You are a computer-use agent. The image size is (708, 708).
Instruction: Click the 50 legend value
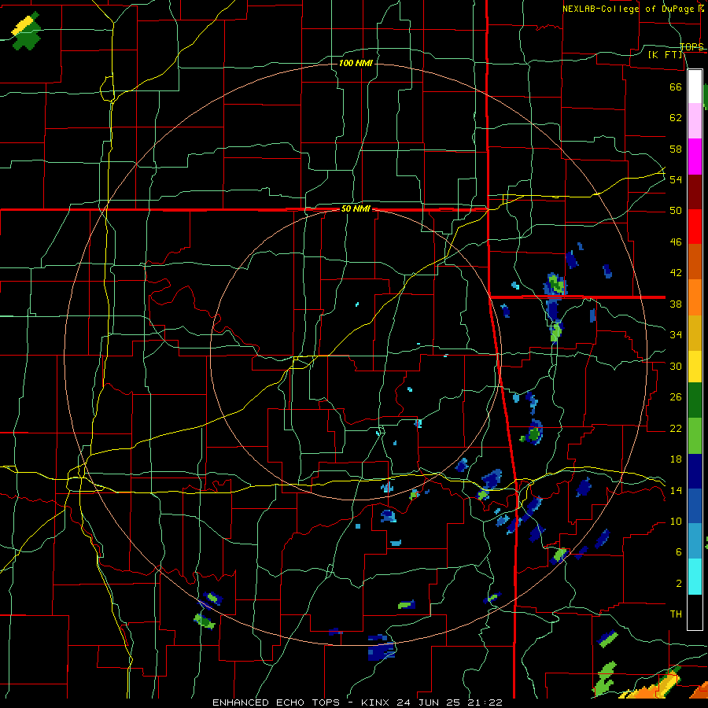coord(676,210)
